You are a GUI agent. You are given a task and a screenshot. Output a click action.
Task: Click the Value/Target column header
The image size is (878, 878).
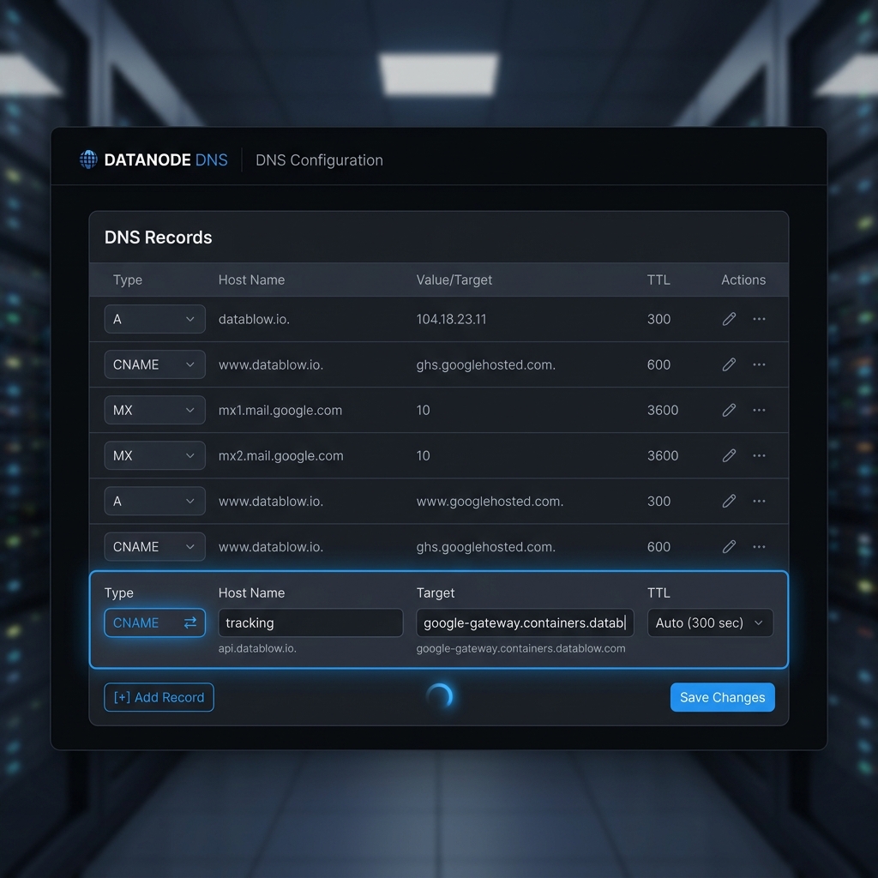coord(454,280)
